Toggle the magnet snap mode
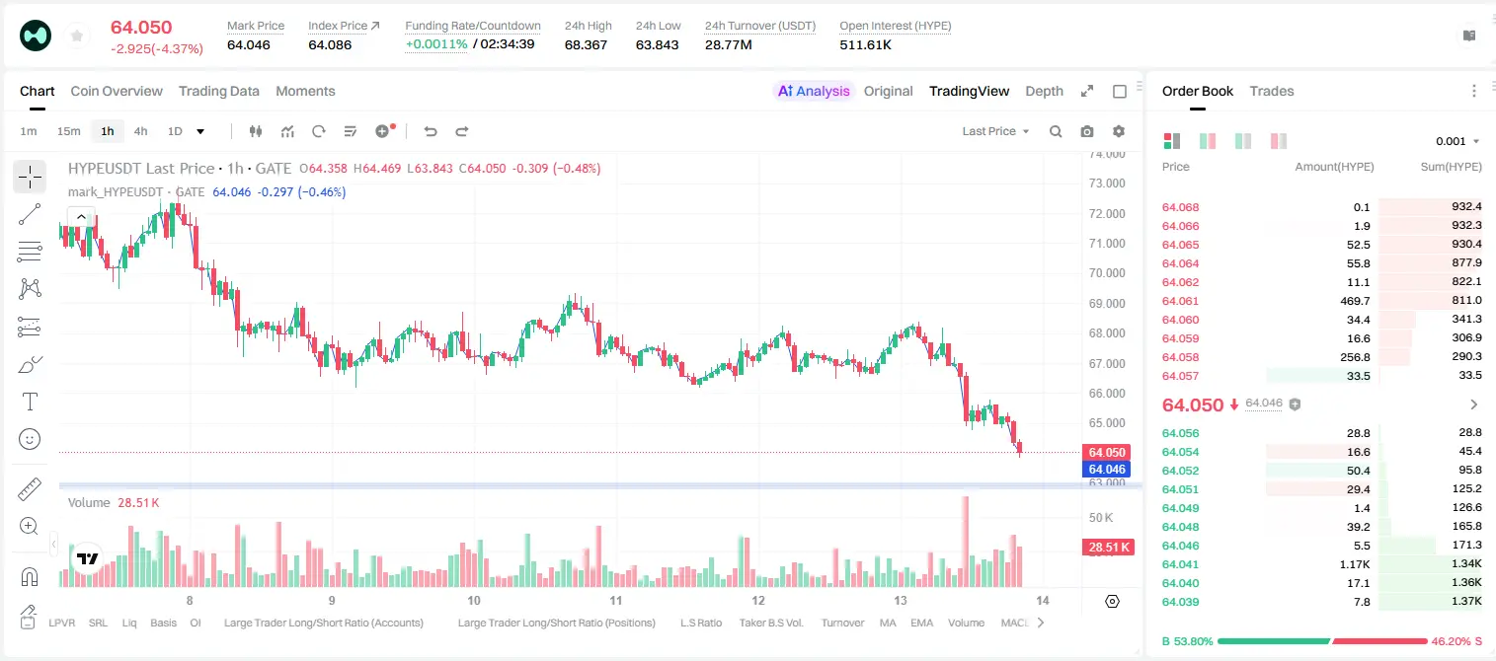 pos(30,575)
